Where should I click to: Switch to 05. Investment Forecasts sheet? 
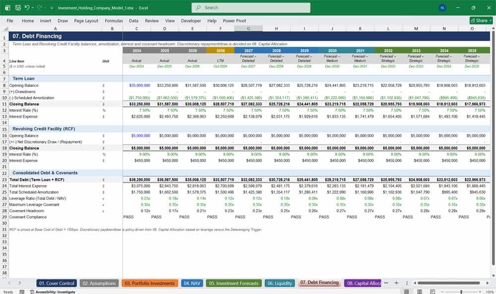234,283
